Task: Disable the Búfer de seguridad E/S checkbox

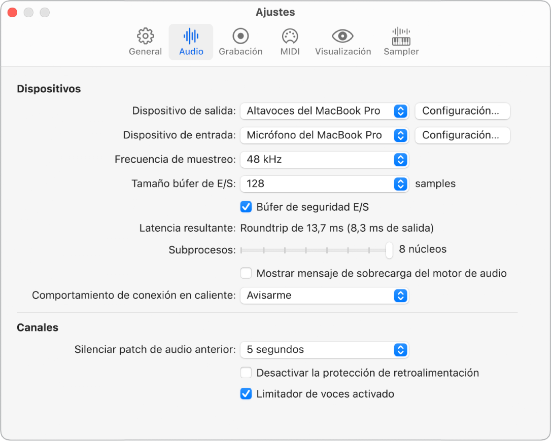Action: tap(246, 207)
